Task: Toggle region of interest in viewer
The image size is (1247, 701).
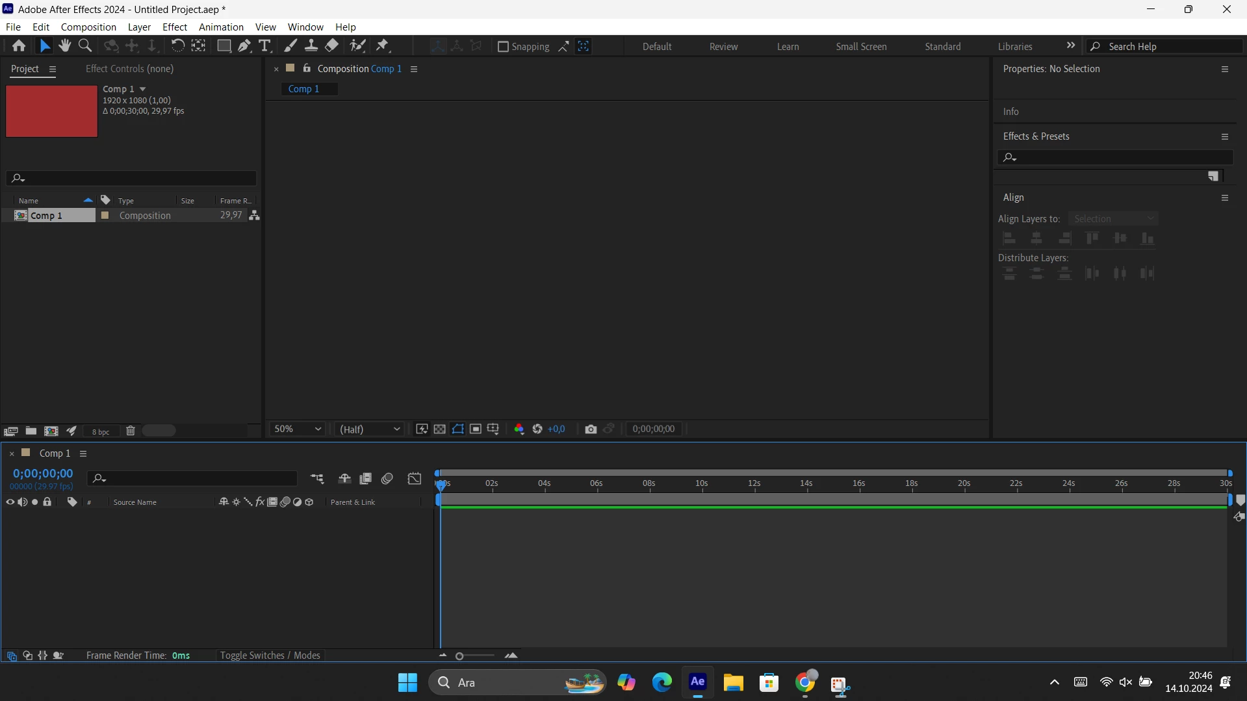Action: tap(476, 429)
